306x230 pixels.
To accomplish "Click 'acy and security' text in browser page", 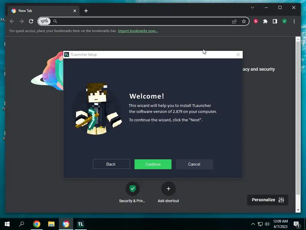I will coord(259,69).
